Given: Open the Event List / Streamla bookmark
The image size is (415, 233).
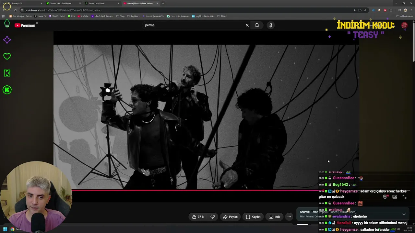Looking at the screenshot, I should pyautogui.click(x=178, y=16).
